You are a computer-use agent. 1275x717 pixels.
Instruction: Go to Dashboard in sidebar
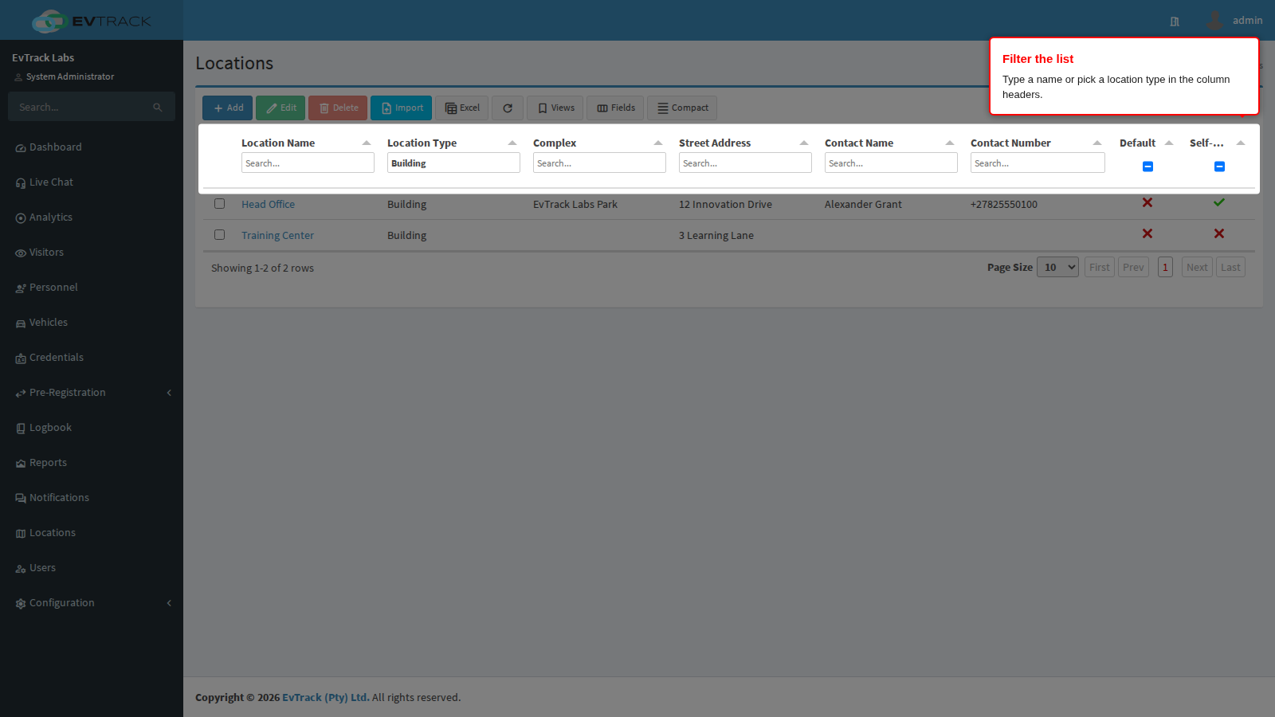coord(92,147)
